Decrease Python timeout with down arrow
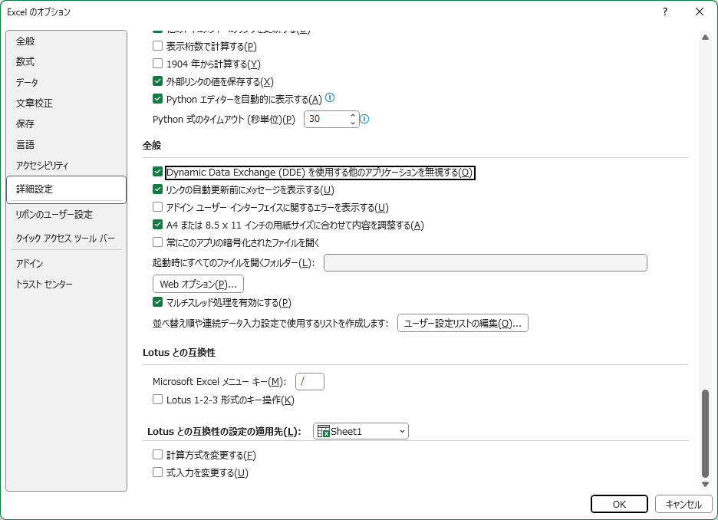This screenshot has width=718, height=520. click(353, 123)
